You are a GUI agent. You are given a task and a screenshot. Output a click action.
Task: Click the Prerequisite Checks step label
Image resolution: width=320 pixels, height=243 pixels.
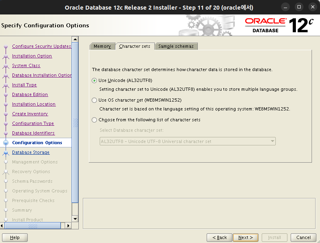(x=33, y=200)
